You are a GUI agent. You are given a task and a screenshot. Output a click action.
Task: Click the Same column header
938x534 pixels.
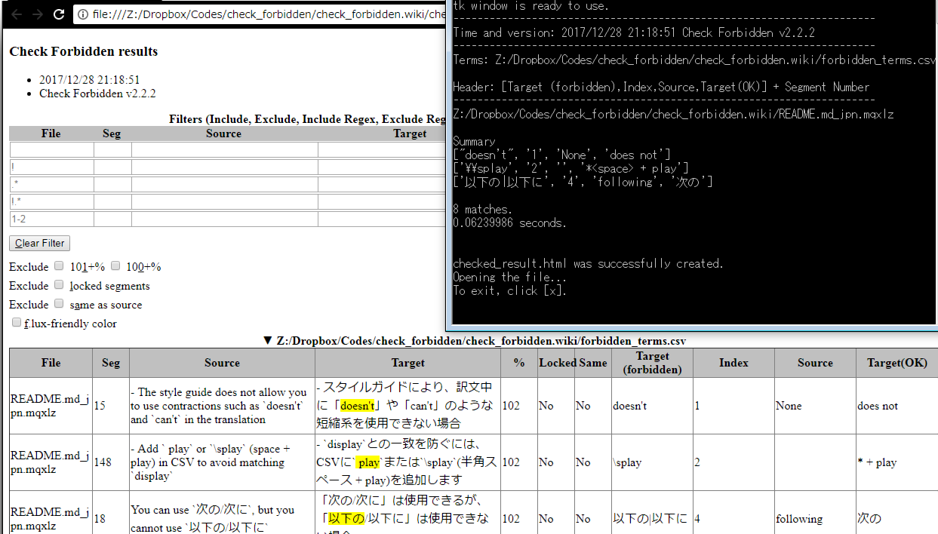point(592,363)
